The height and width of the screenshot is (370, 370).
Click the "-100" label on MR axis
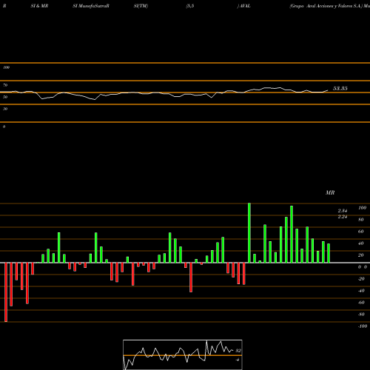tap(363, 326)
